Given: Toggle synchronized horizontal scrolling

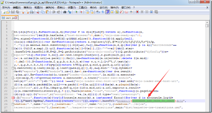Looking at the screenshot, I should (92, 12).
